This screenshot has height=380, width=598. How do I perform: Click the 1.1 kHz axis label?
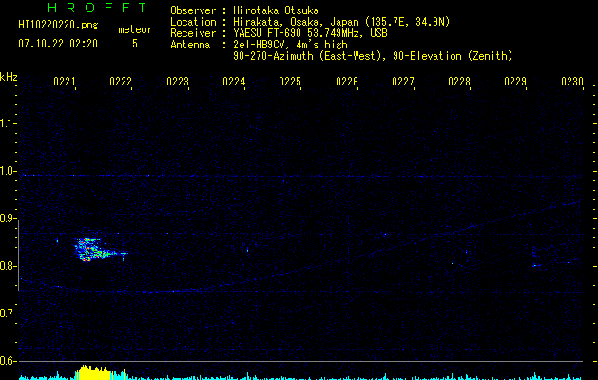click(8, 123)
